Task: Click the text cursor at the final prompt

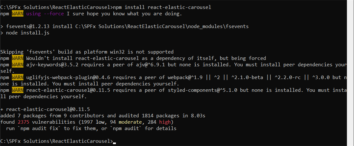Action: (x=114, y=143)
